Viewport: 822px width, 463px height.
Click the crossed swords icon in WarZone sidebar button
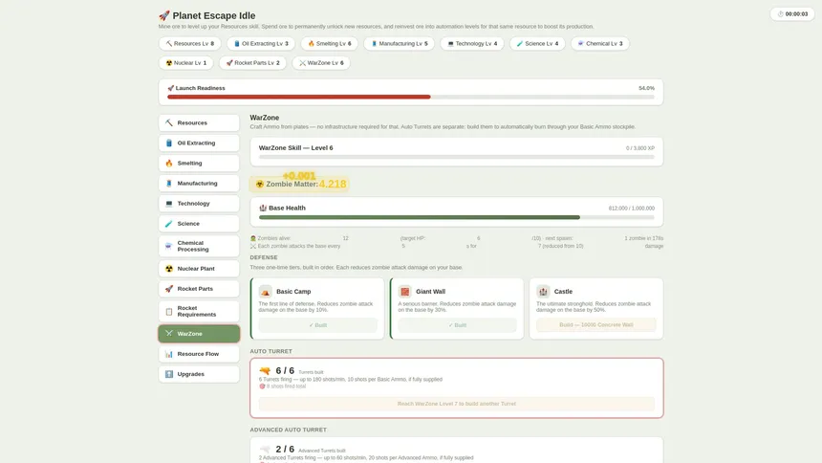(x=169, y=333)
